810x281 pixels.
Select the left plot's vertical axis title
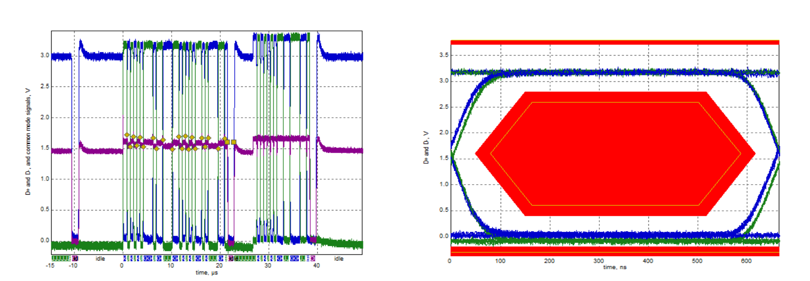28,142
